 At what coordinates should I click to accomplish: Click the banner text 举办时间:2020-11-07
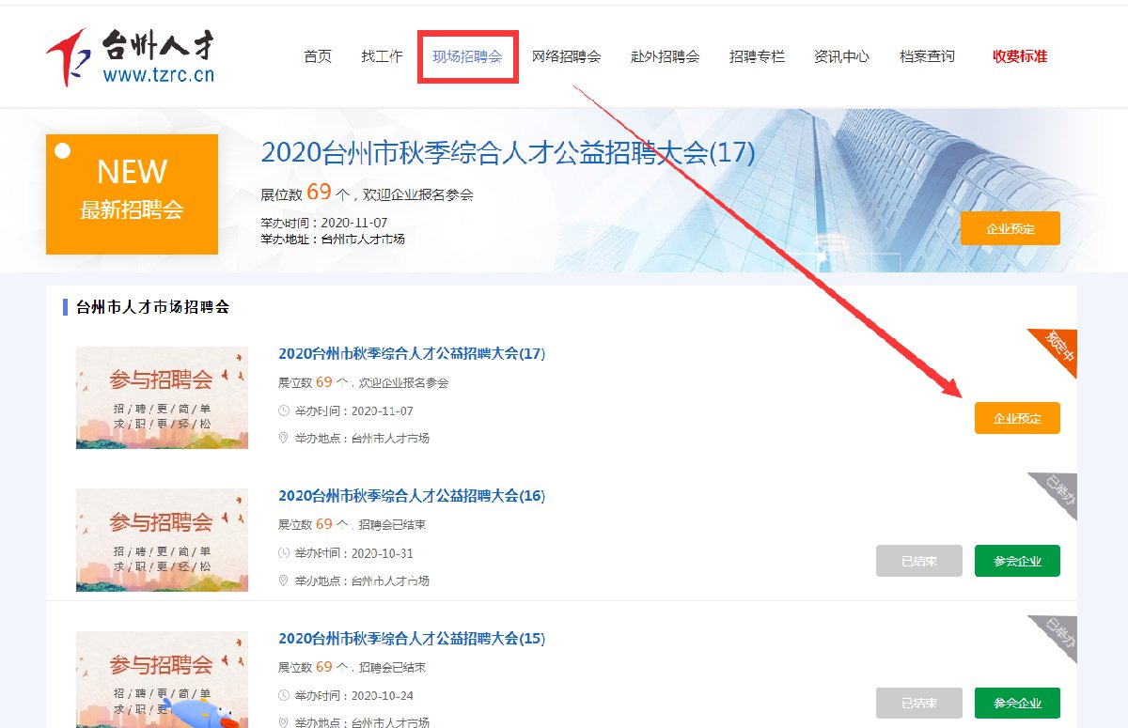(x=324, y=223)
